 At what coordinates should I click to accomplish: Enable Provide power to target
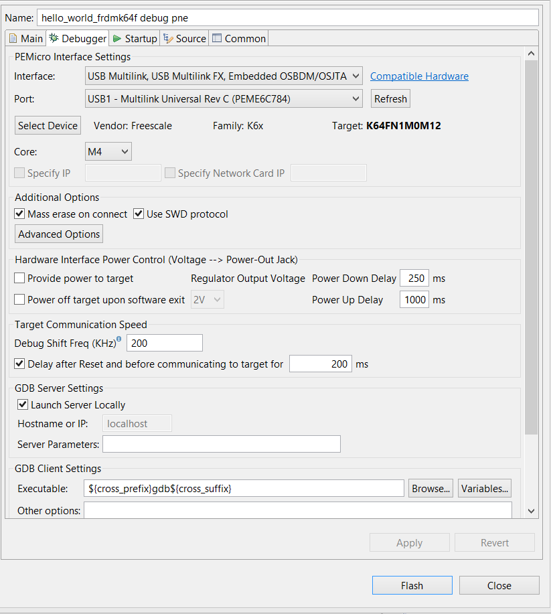pyautogui.click(x=20, y=279)
